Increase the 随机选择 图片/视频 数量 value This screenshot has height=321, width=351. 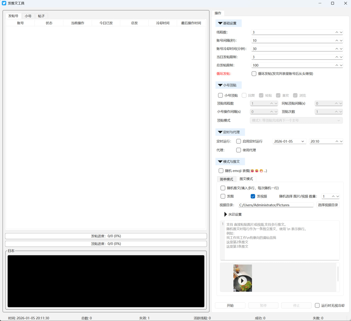(333, 196)
